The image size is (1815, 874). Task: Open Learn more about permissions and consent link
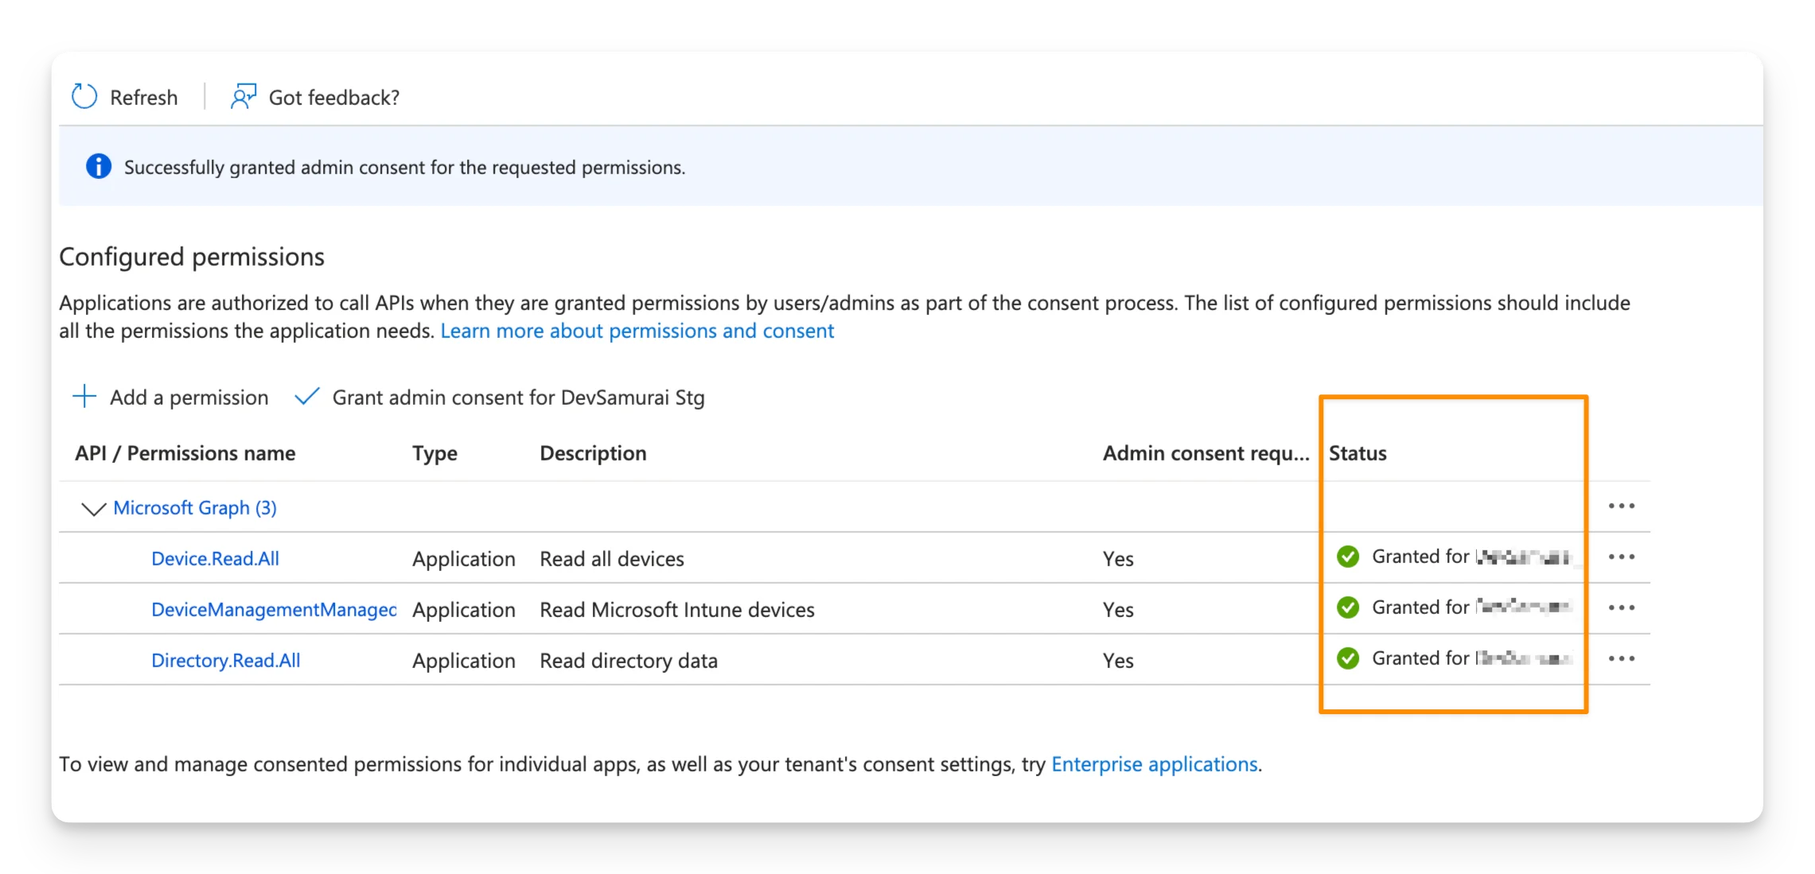(637, 330)
